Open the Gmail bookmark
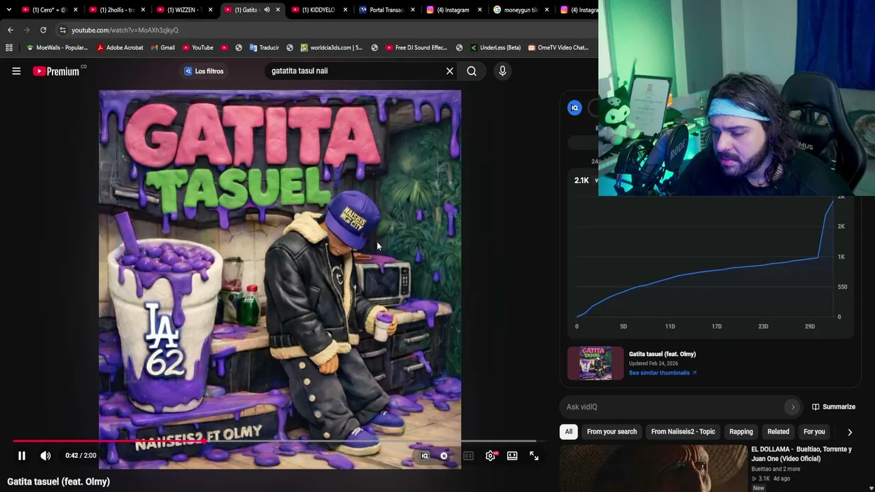Viewport: 875px width, 492px height. coord(162,48)
